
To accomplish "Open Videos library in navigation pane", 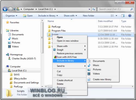I will point(15,47).
